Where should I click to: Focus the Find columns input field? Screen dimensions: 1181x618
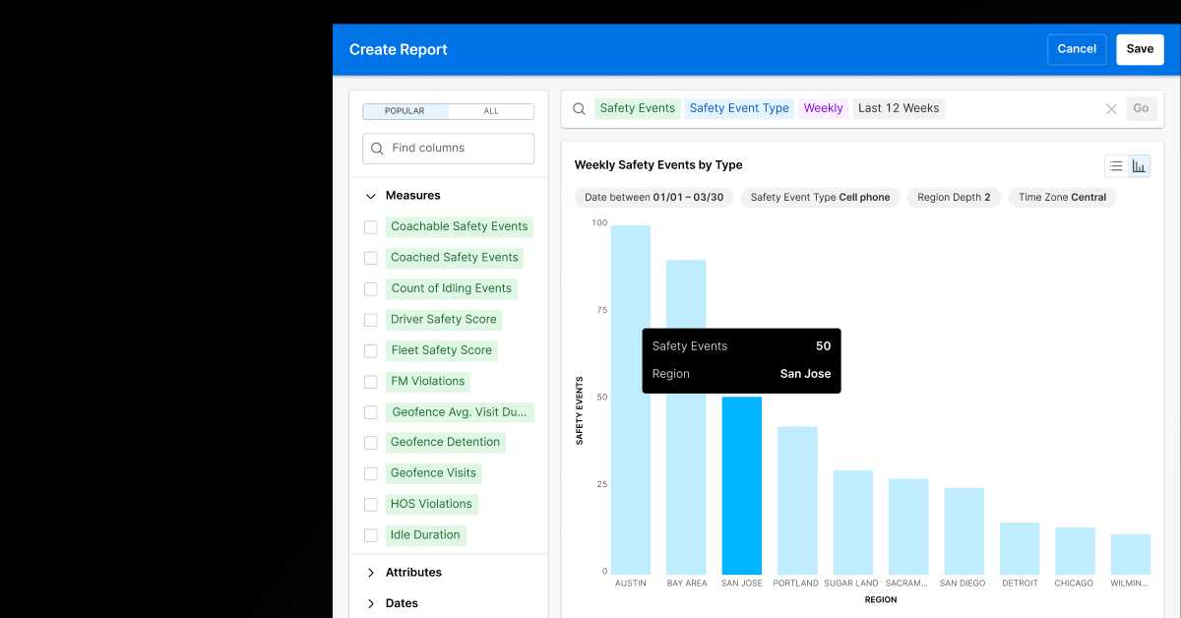[x=458, y=149]
